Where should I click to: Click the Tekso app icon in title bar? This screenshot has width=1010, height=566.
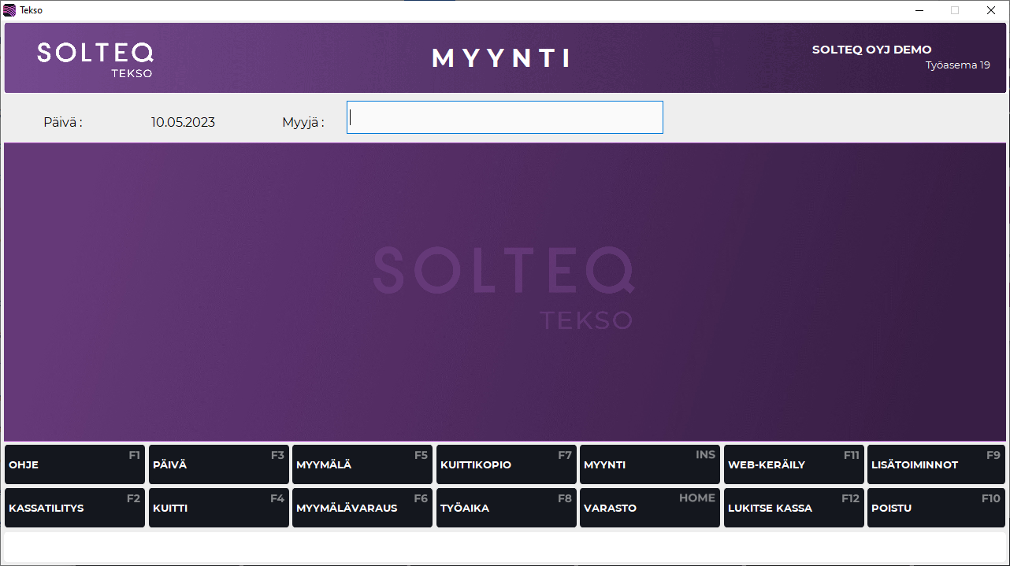(9, 10)
